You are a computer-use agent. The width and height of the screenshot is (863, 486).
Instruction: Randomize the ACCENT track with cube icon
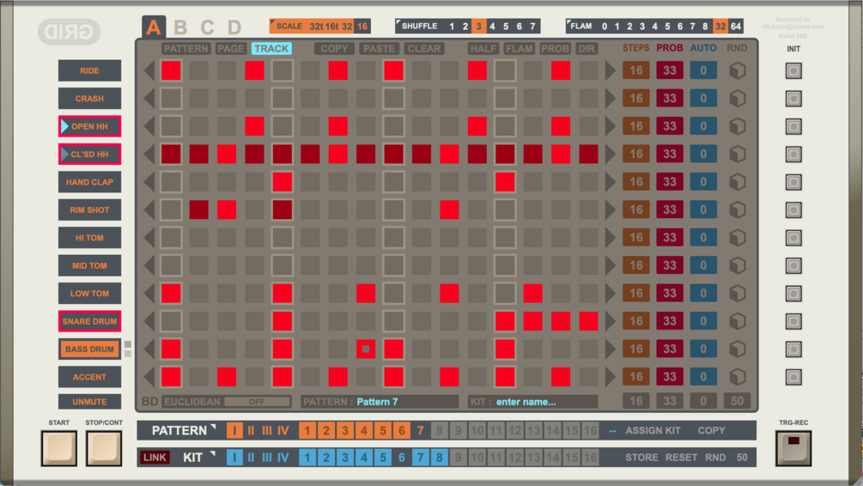click(738, 377)
